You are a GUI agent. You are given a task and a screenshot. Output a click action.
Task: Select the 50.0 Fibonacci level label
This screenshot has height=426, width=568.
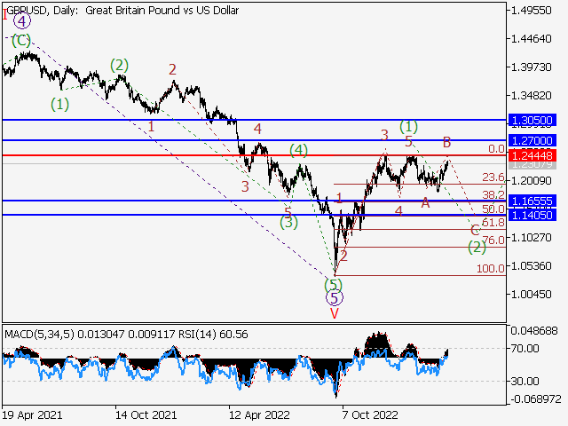click(493, 209)
